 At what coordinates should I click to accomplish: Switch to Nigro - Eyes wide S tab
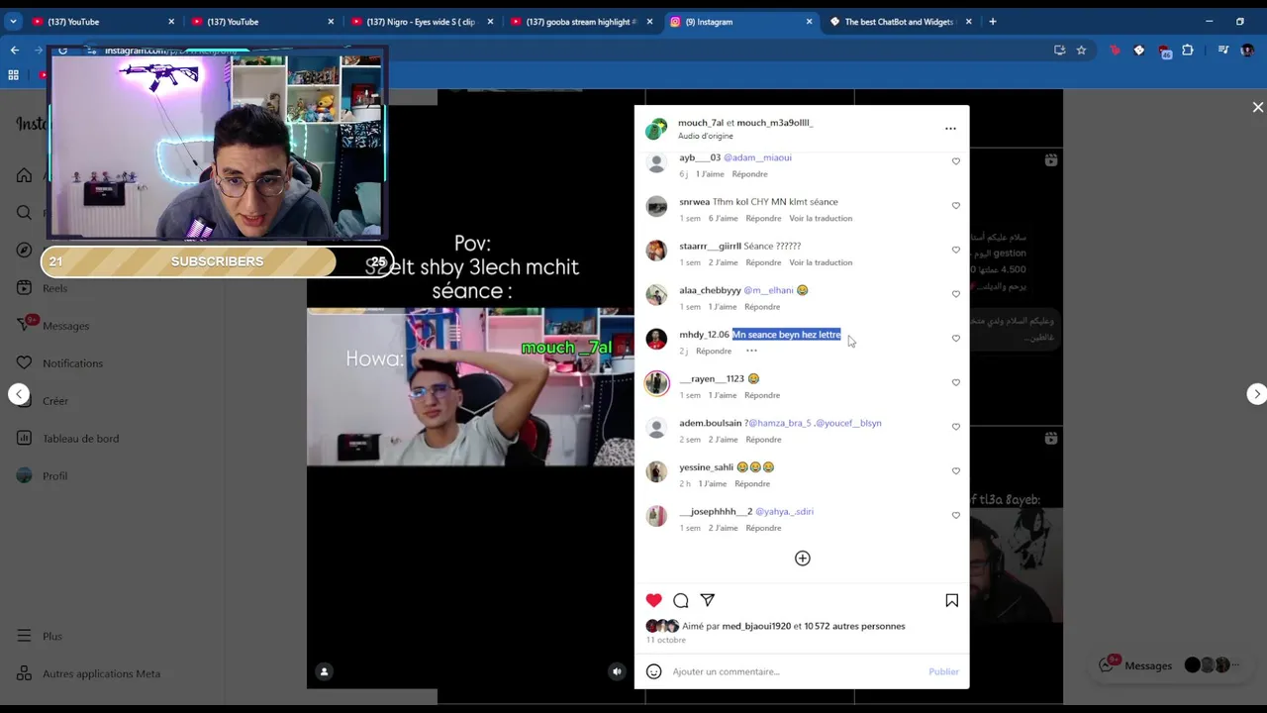click(421, 21)
